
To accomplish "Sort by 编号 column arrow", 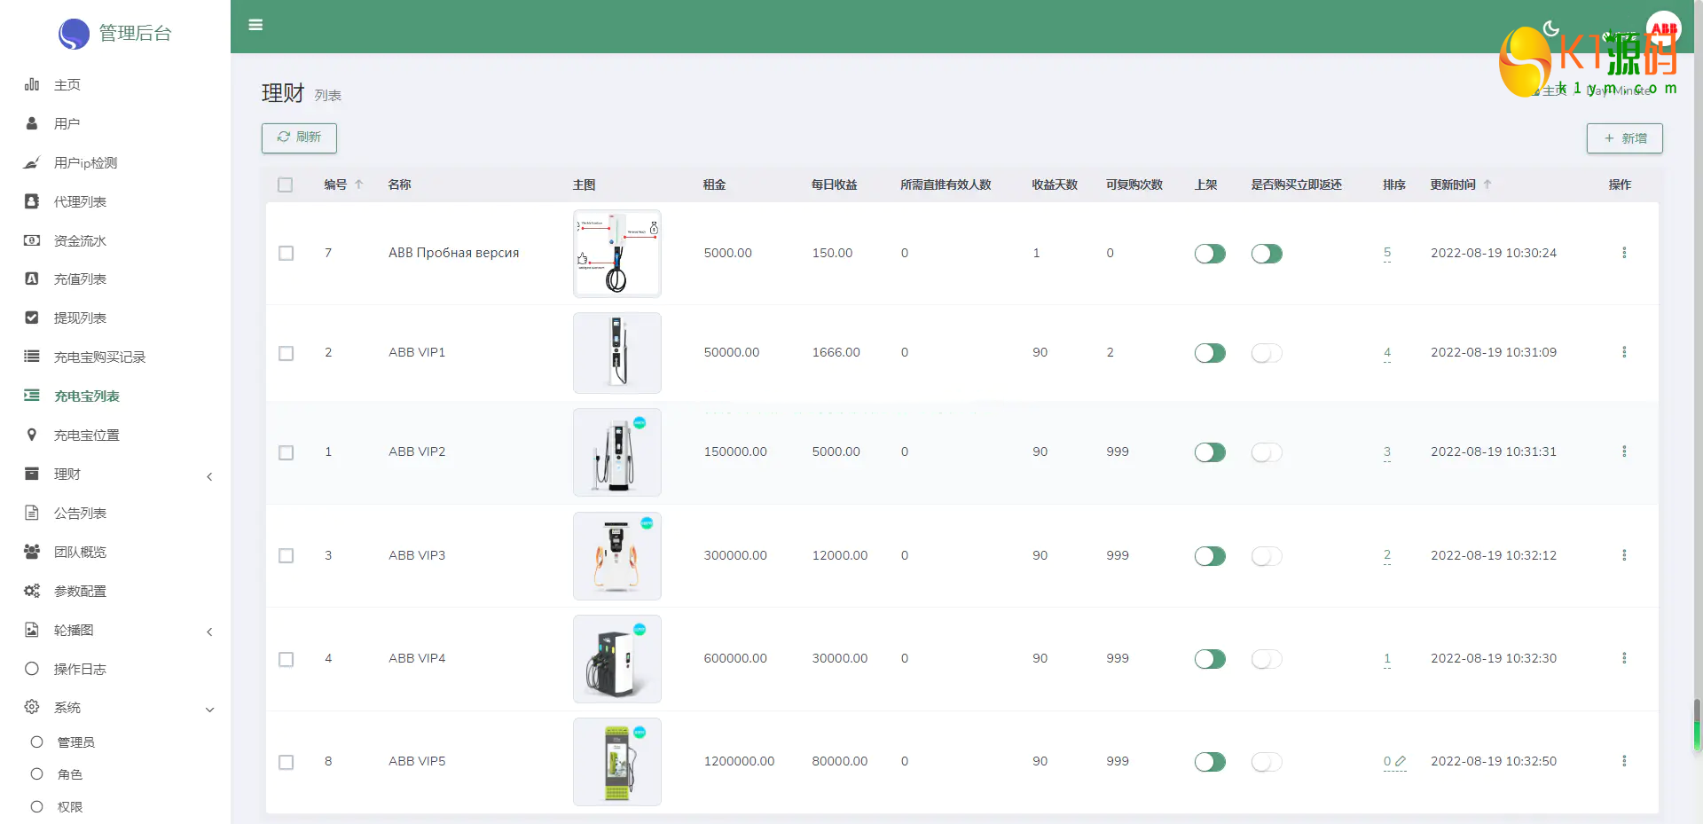I will [359, 184].
